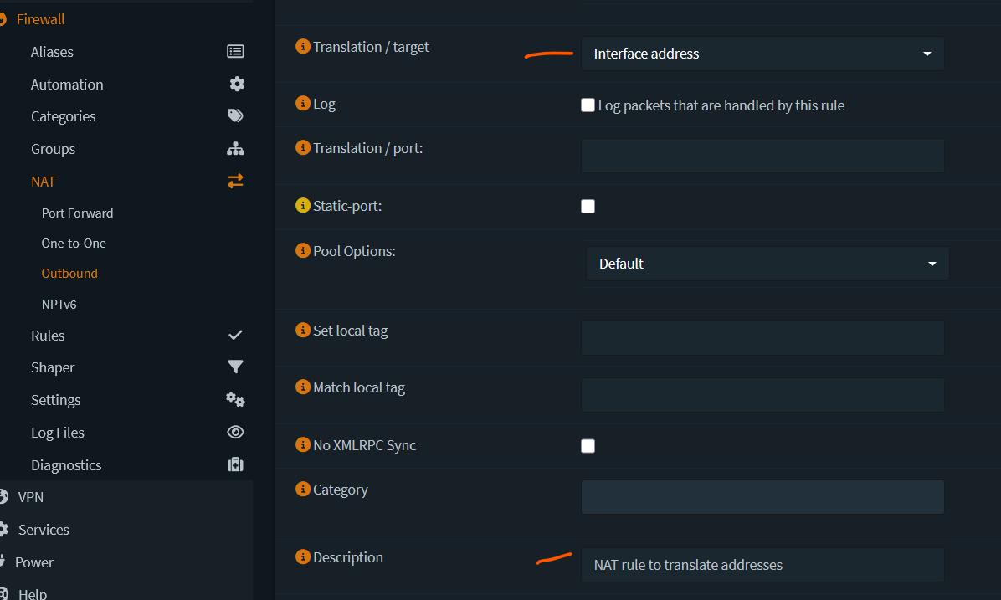Click the Log Files eye icon

click(x=235, y=433)
